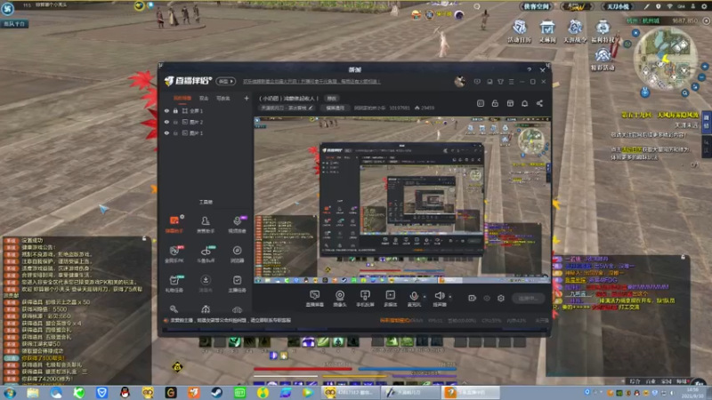Open the 房管助手 person tool

[206, 224]
